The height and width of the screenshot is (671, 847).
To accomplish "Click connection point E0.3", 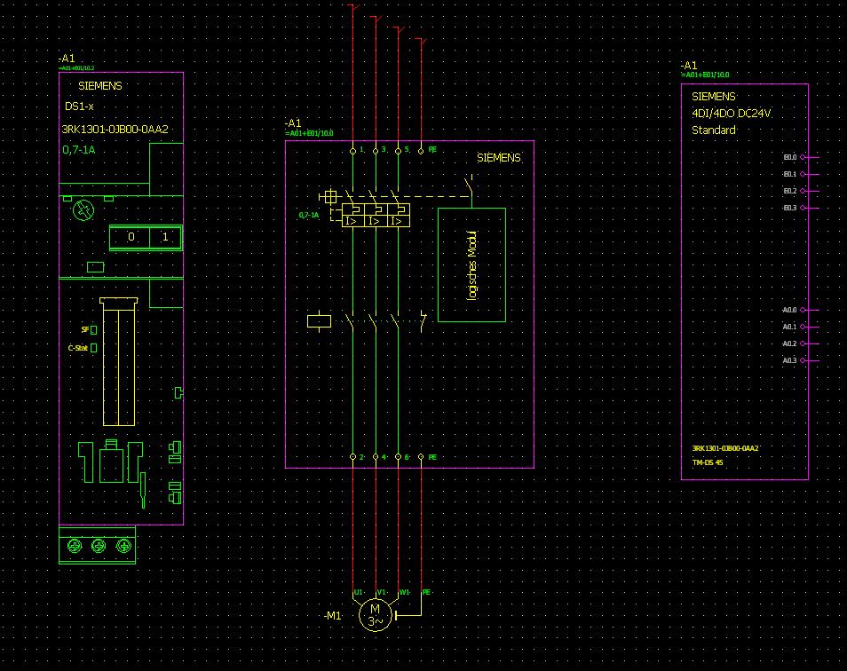I will tap(803, 208).
